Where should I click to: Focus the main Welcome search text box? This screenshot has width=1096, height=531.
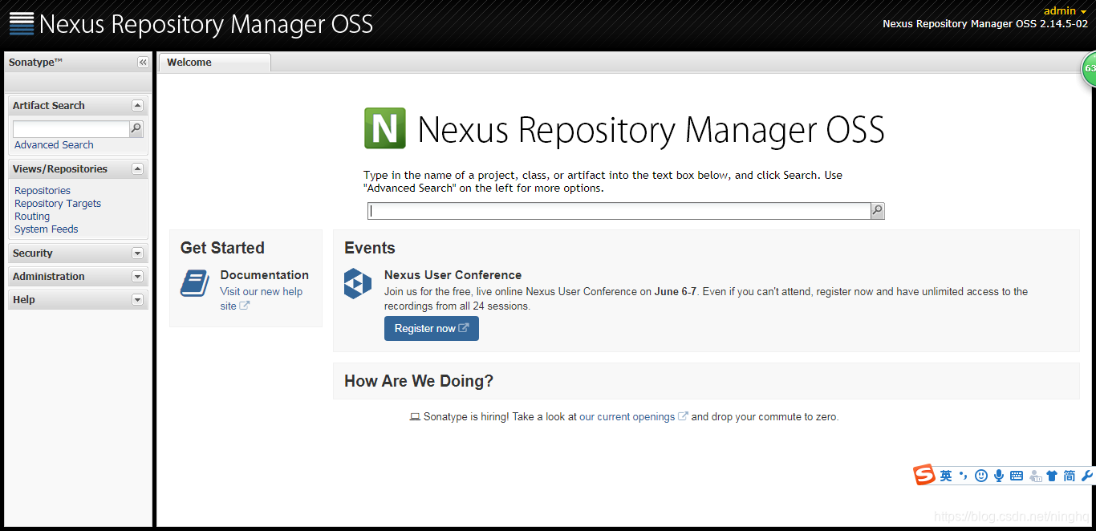coord(619,211)
